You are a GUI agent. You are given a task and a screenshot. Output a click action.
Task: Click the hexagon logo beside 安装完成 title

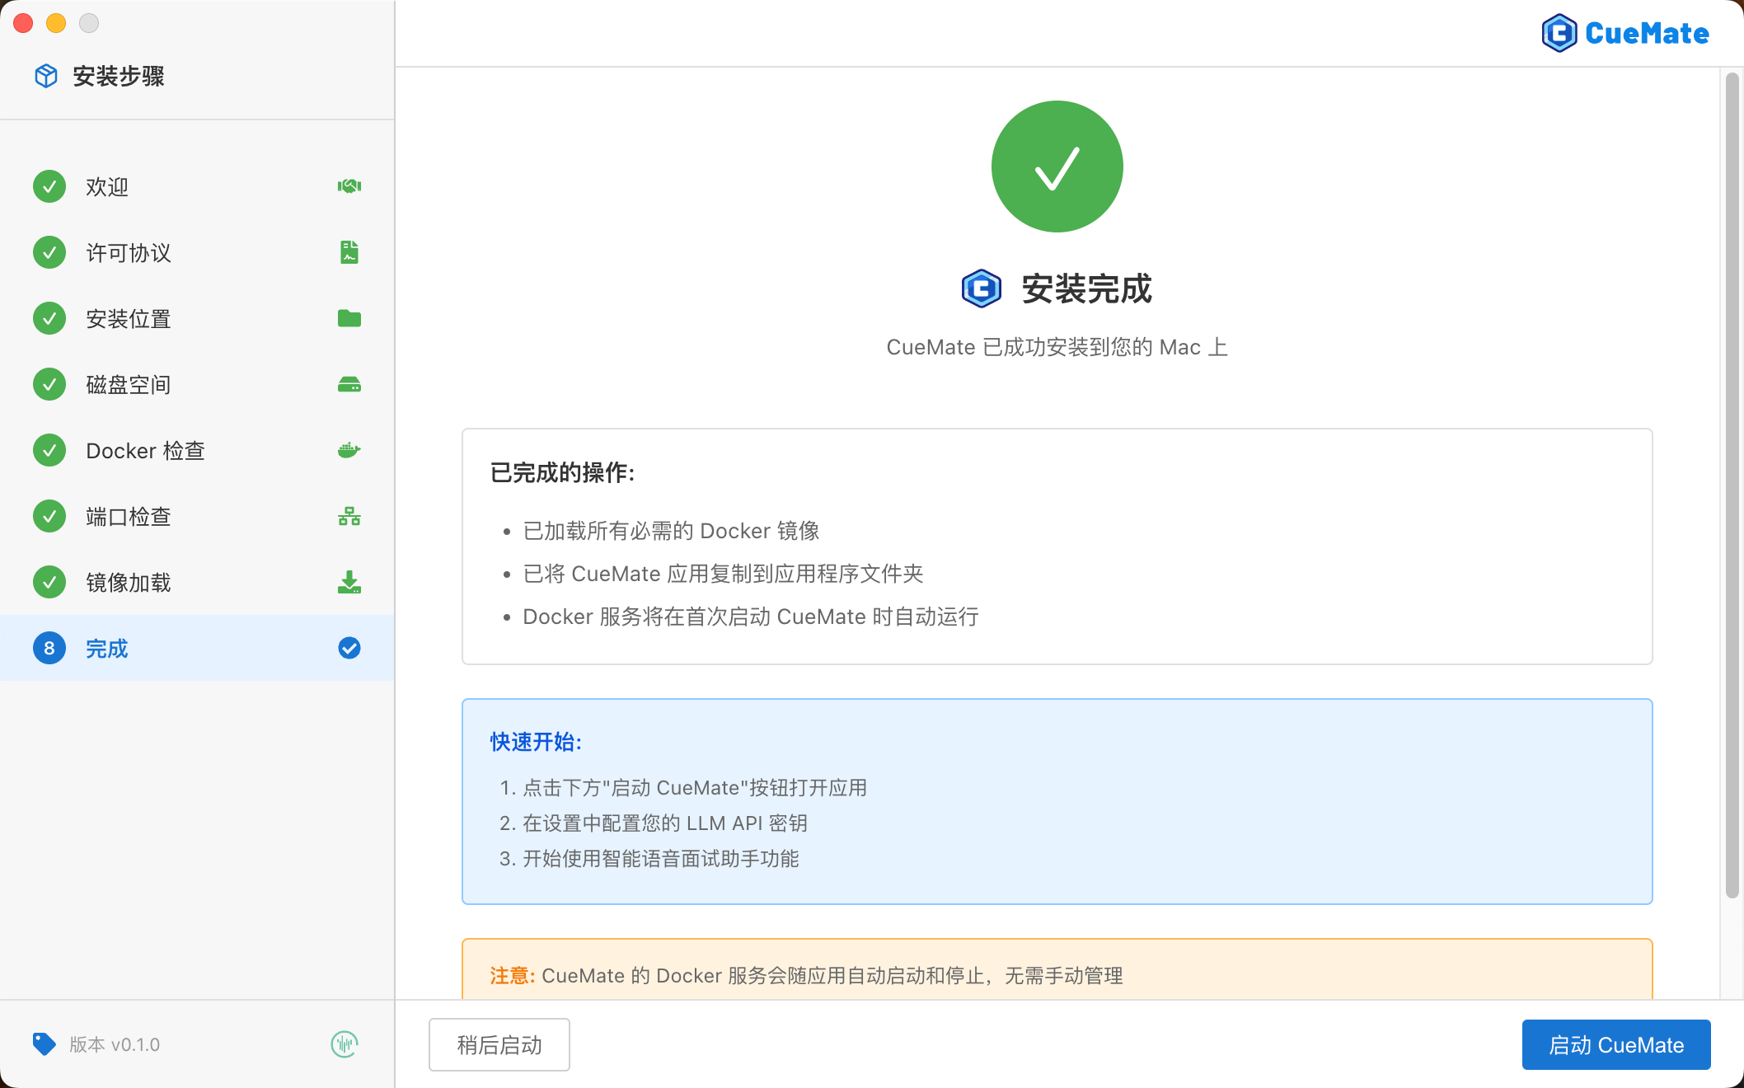tap(980, 288)
